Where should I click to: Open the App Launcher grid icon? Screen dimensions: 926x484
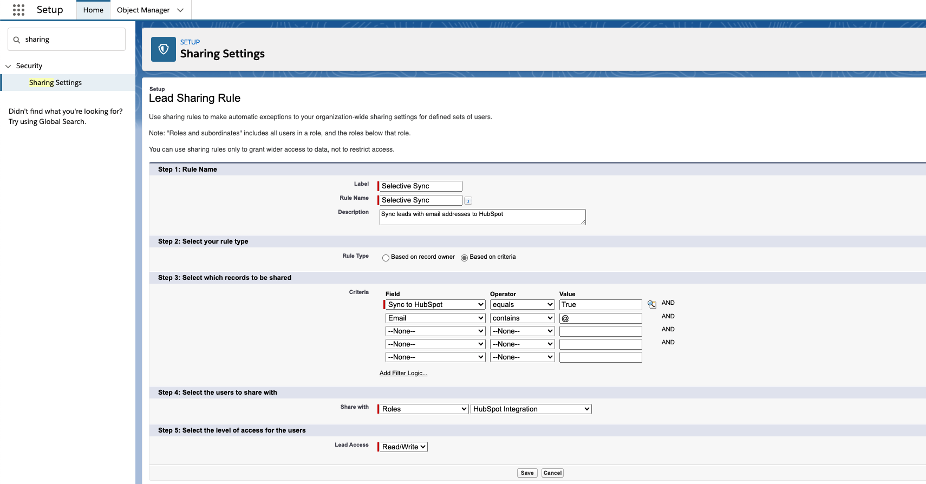(x=18, y=10)
